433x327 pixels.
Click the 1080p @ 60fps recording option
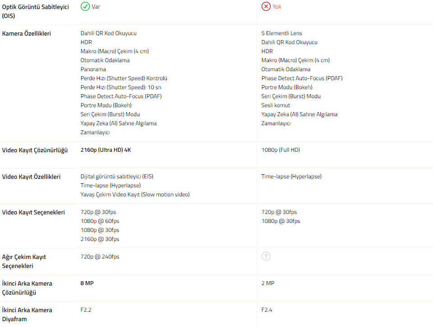tap(100, 221)
